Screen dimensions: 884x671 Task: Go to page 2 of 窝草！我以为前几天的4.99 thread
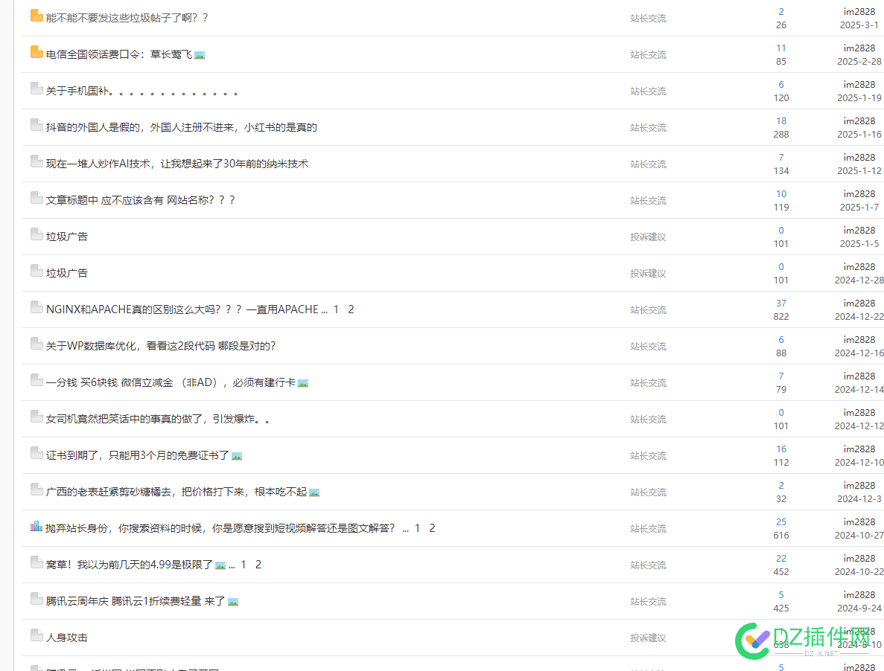258,565
